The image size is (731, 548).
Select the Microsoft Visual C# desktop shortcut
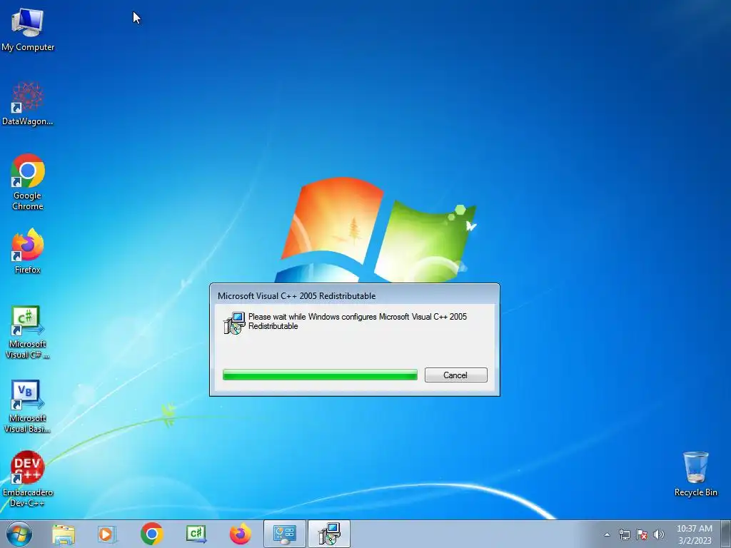click(28, 333)
